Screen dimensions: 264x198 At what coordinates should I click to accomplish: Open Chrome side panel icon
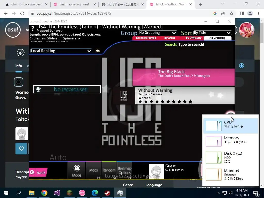click(242, 13)
